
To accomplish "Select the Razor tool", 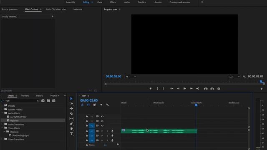I will 71,113.
